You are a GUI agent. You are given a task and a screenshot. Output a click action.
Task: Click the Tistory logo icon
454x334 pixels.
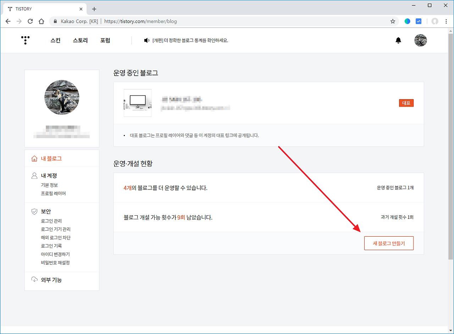(25, 40)
